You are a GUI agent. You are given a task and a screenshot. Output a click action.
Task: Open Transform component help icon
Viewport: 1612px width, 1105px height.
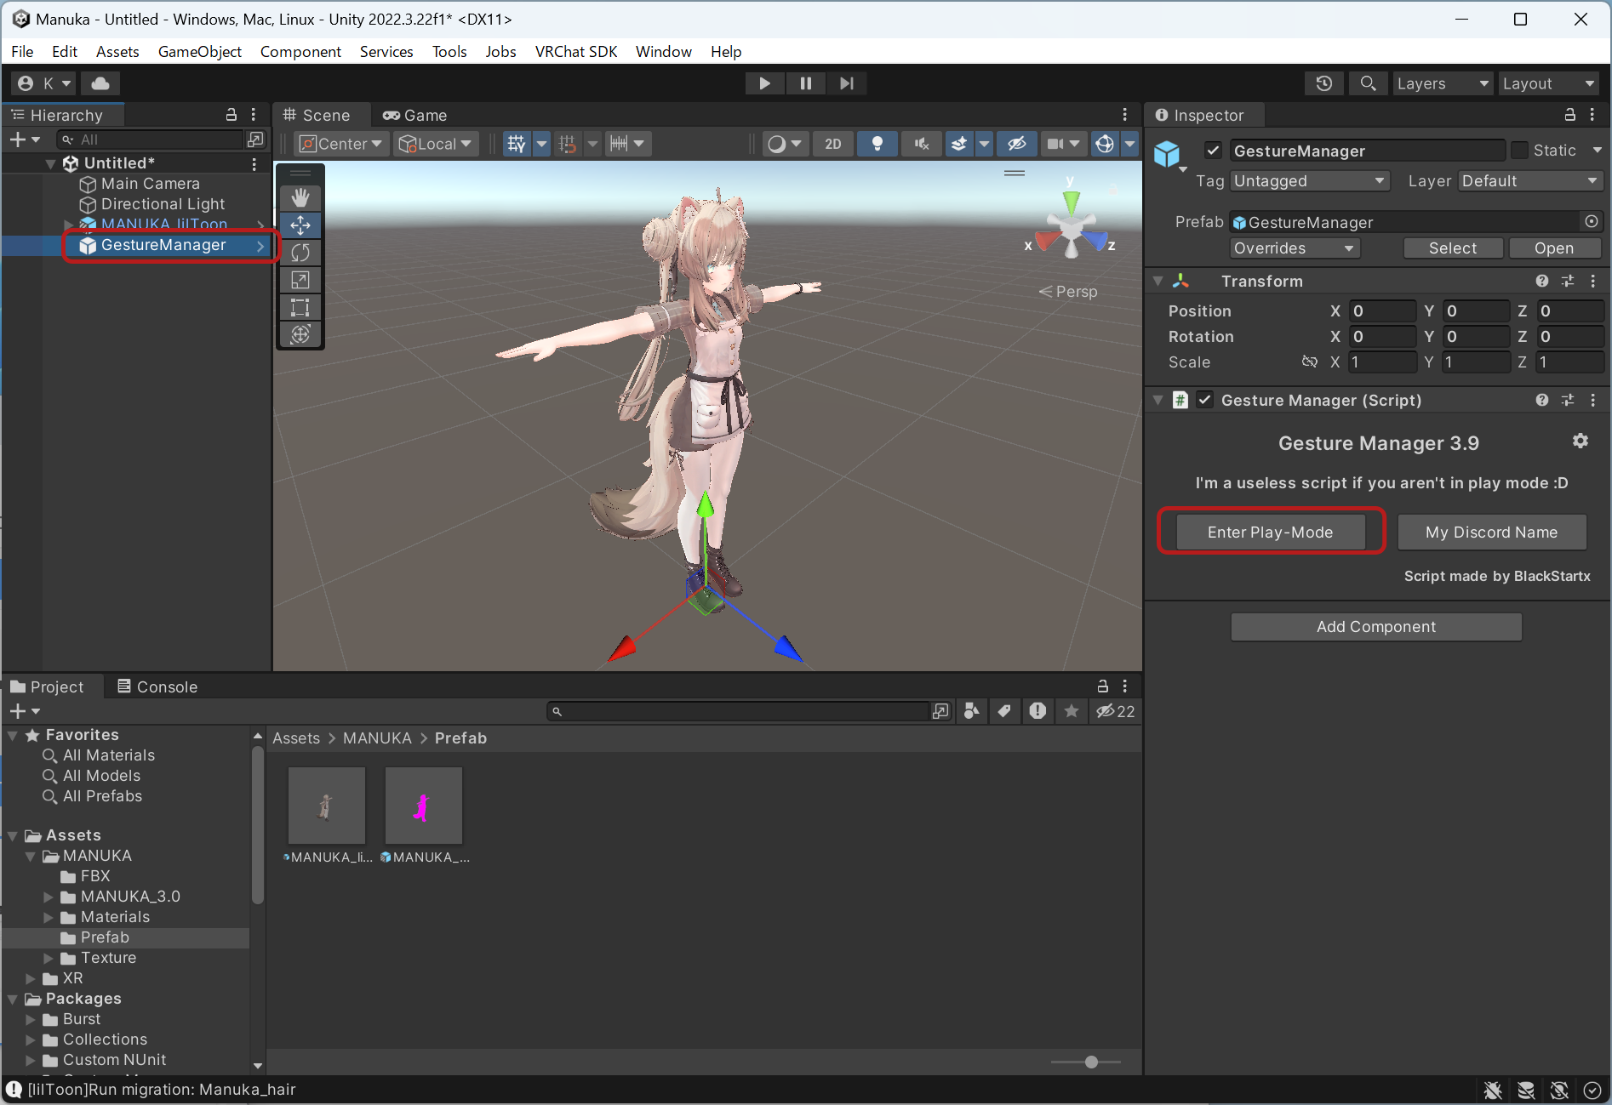point(1542,281)
